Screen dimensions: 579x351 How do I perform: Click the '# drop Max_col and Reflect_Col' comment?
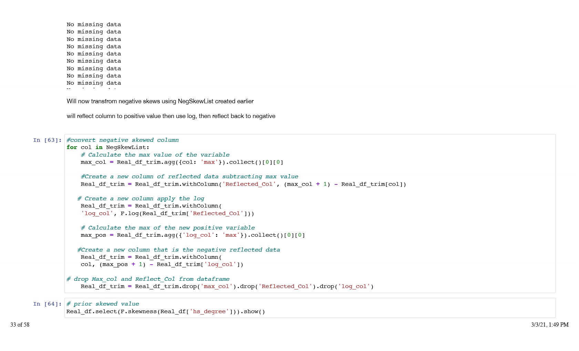(148, 279)
